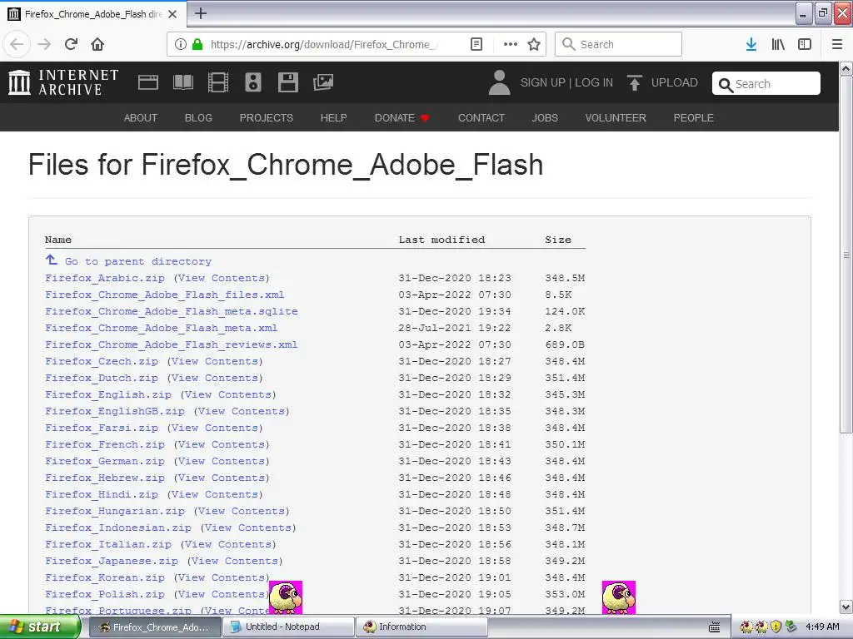View Contents of Firefox_EnglishGB.zip

pos(242,411)
